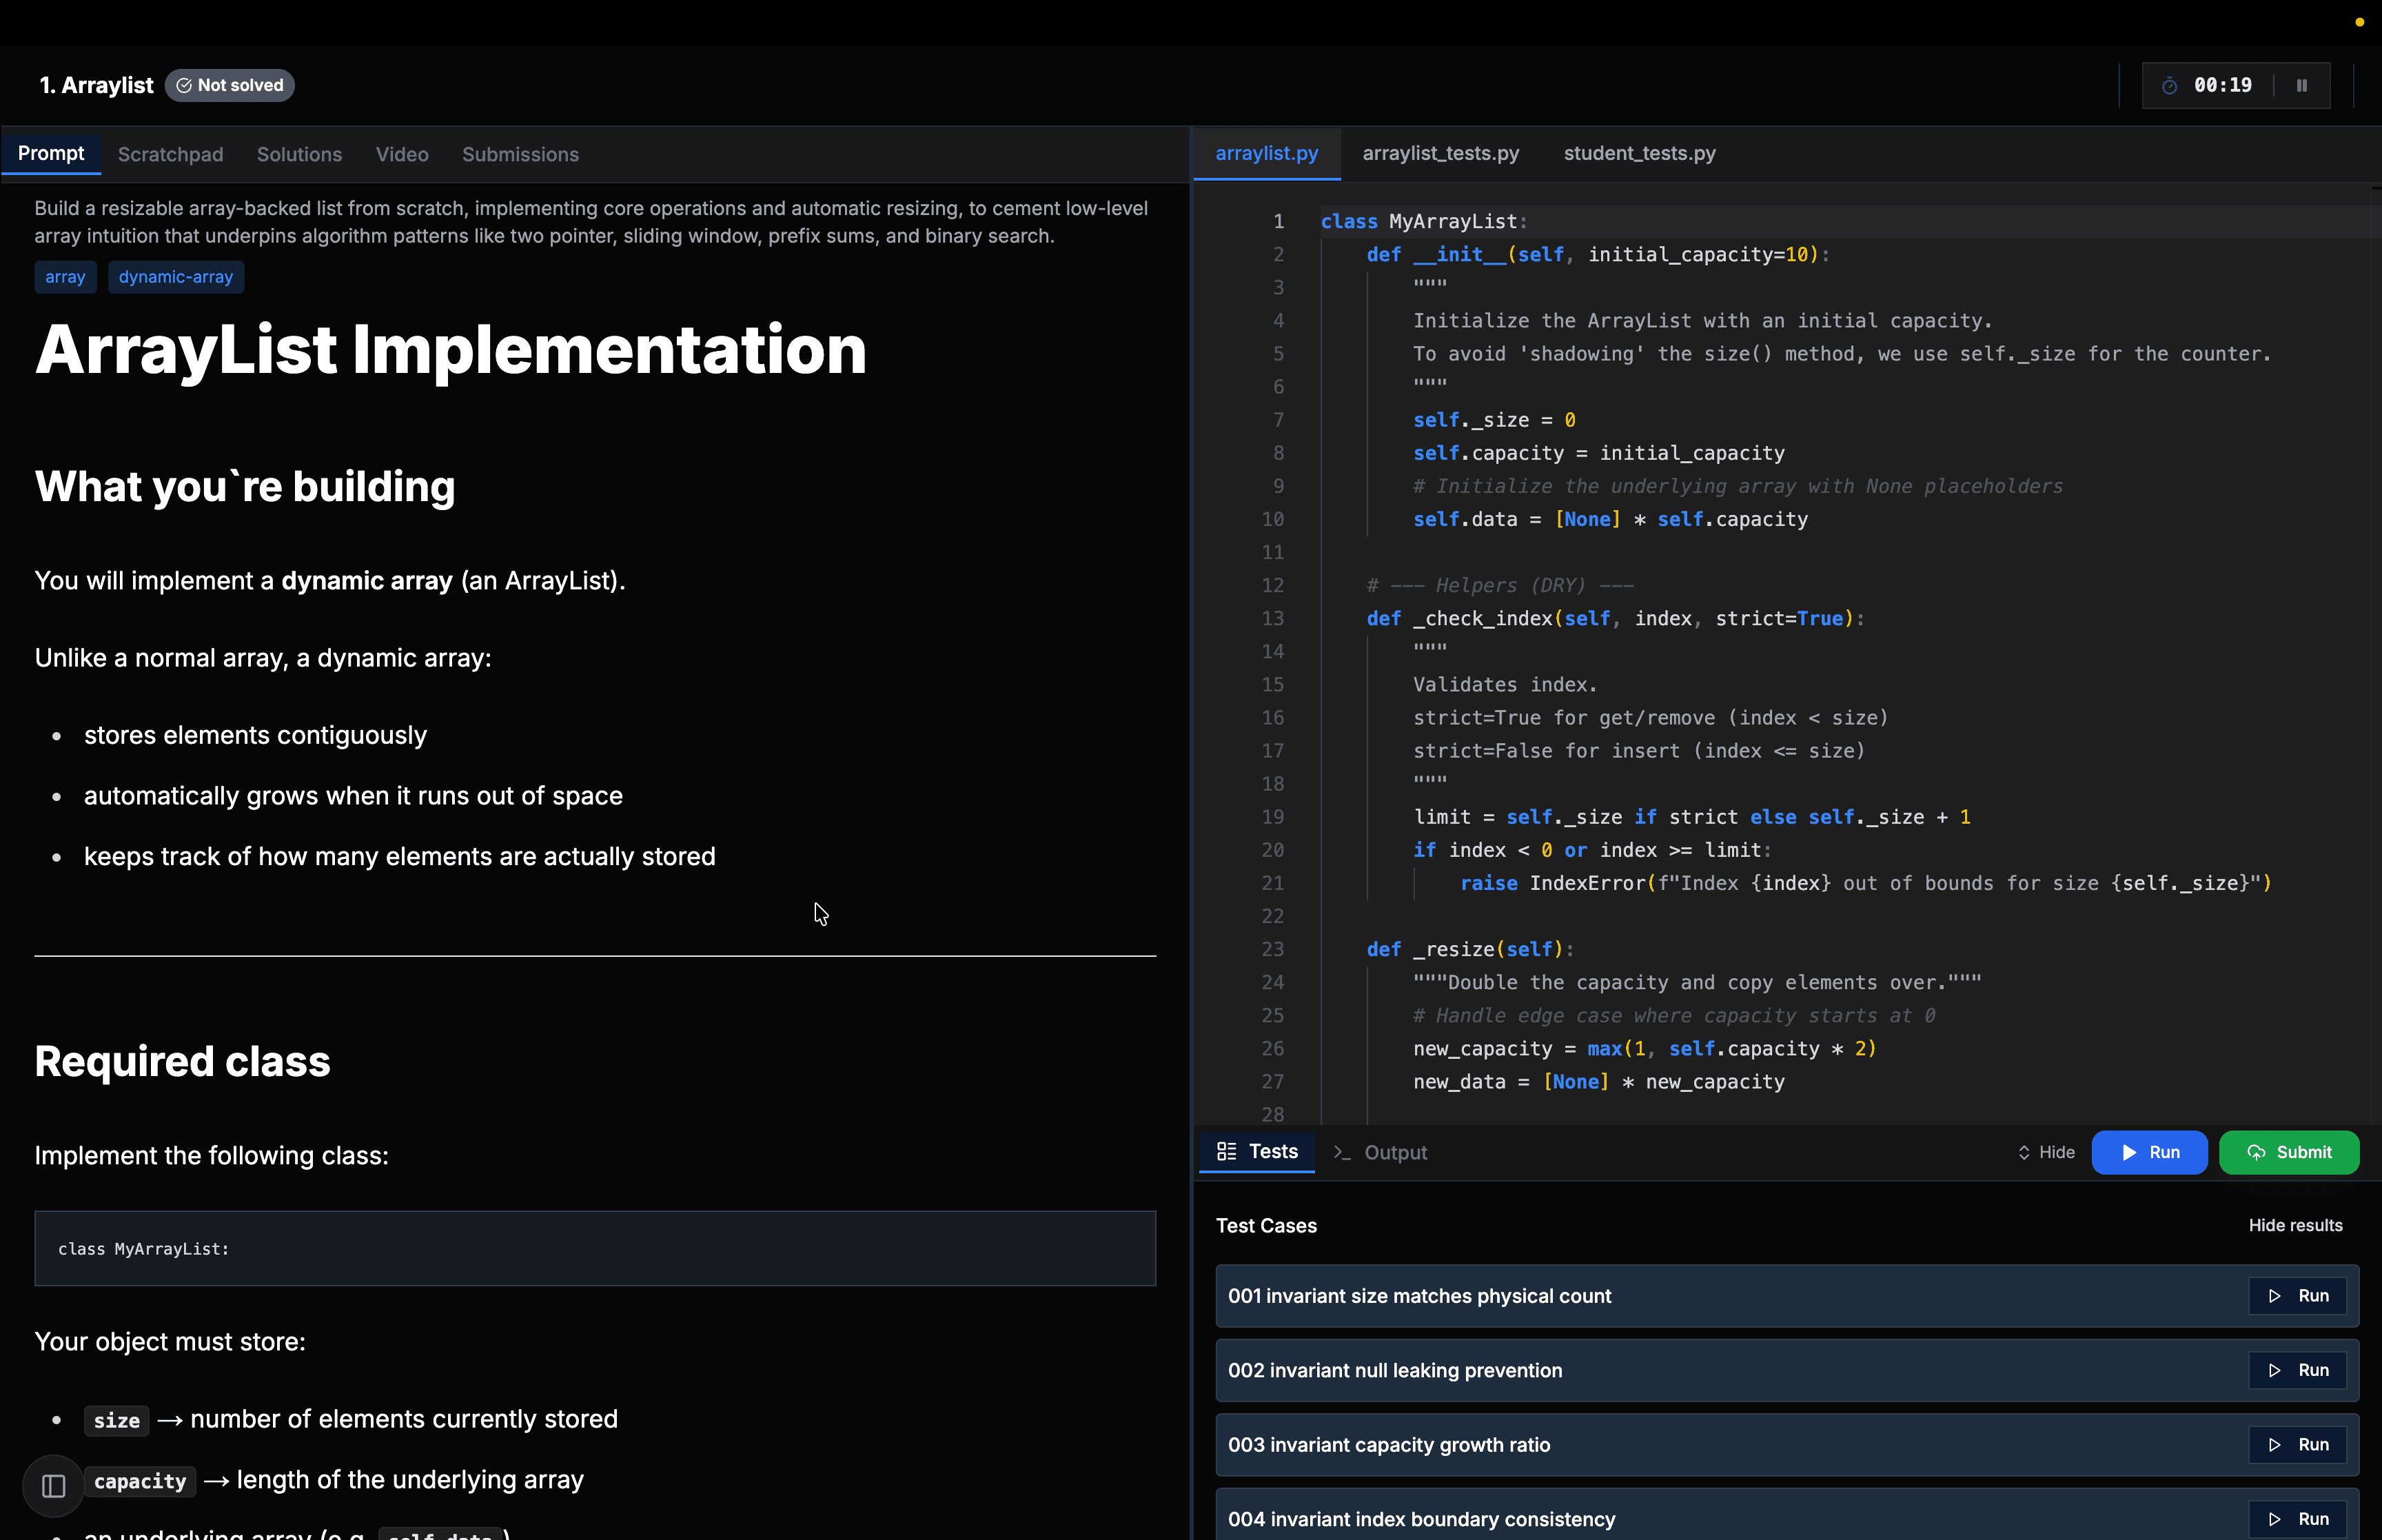2382x1540 pixels.
Task: Select the arraylist.py file tab
Action: click(1266, 154)
